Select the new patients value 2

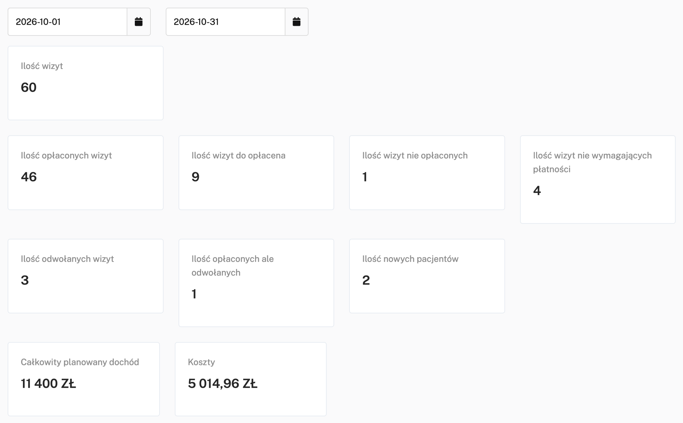tap(366, 280)
